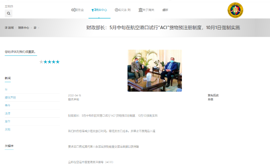Rate with the last blue star
The image size is (270, 167).
(x=58, y=62)
